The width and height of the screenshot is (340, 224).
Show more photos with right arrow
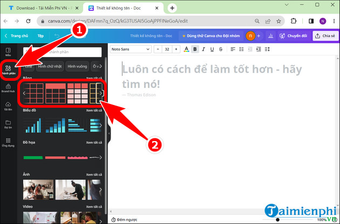(x=100, y=190)
